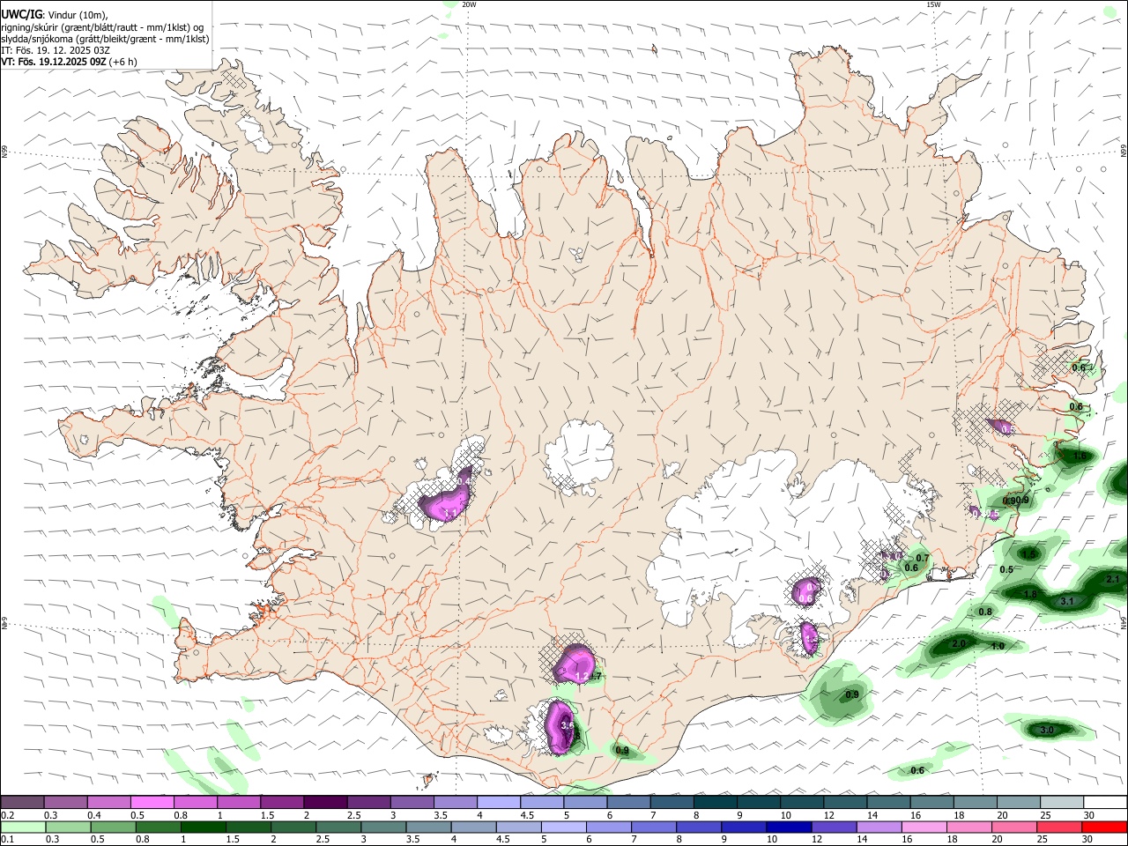Click the "0.1" label on the green scale
Screen dimensions: 1128x846
tap(7, 840)
